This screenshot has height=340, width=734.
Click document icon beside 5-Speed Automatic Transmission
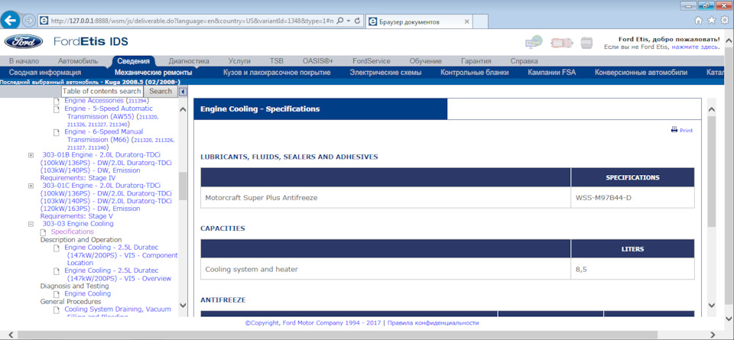coord(56,109)
